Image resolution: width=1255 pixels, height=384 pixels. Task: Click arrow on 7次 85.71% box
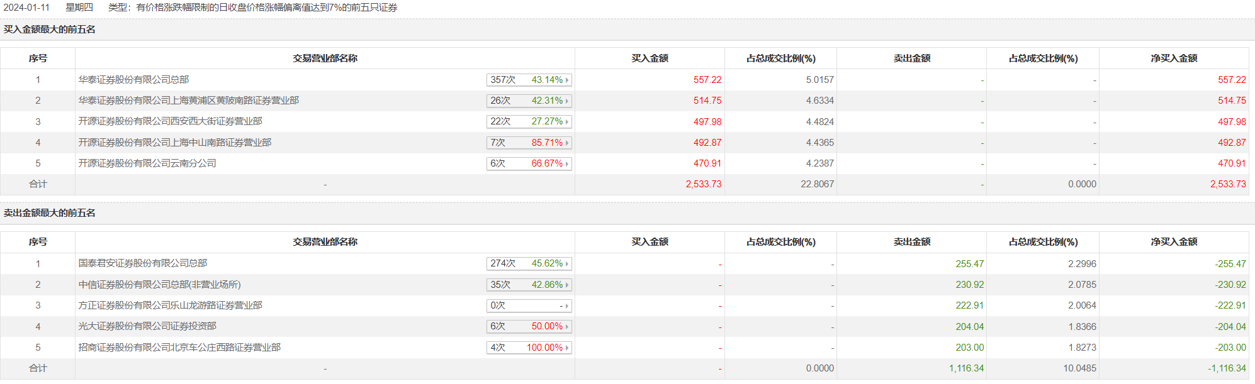[567, 143]
